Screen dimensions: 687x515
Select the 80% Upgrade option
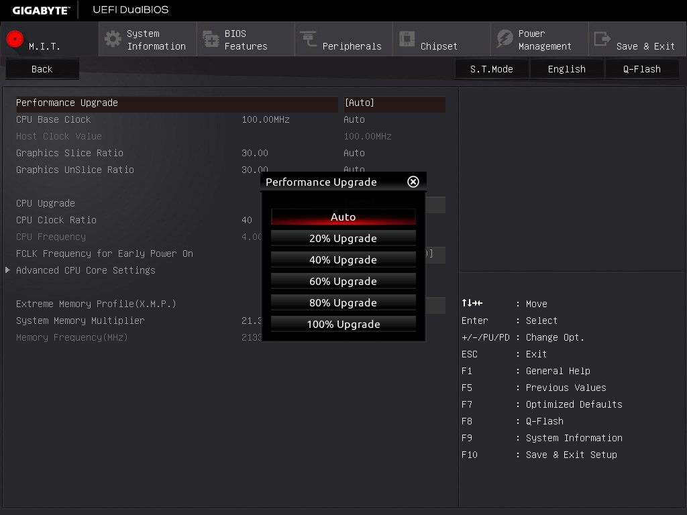(343, 302)
